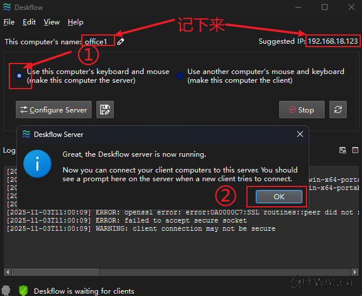This screenshot has height=296, width=362.
Task: Click the green security shield icon
Action: (23, 290)
